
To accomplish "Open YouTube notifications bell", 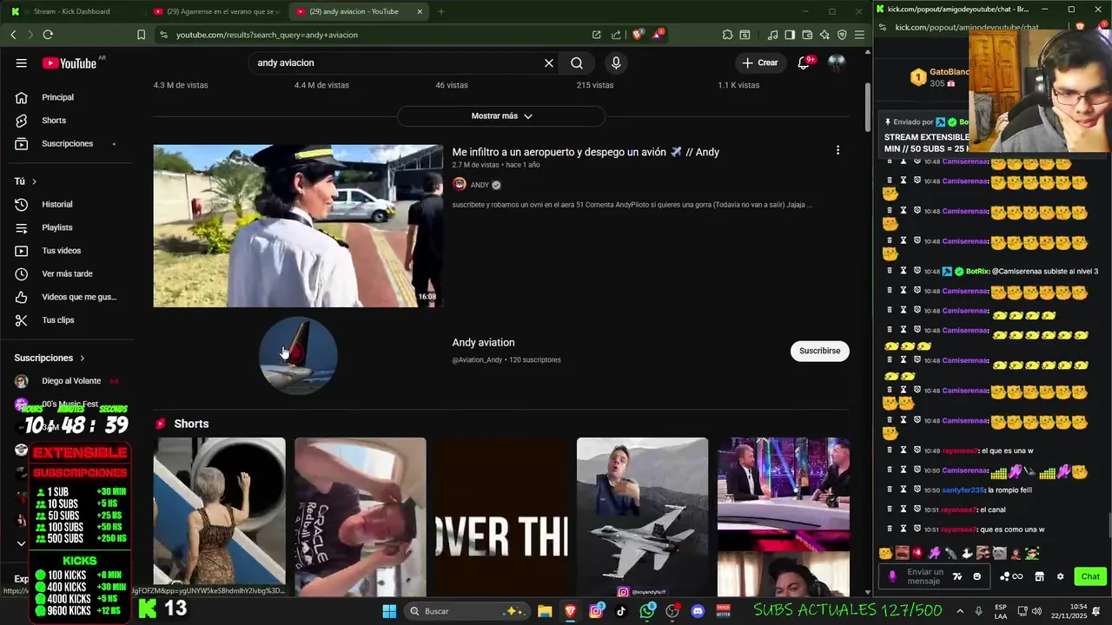I will point(804,62).
